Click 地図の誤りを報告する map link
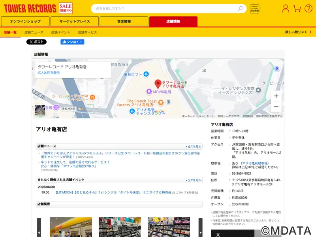 [269, 116]
